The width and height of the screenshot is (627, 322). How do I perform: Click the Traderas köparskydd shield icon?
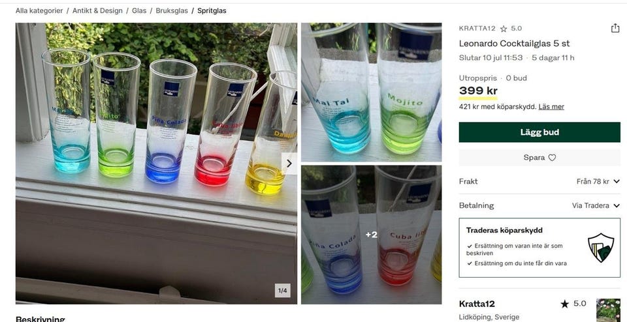tap(601, 248)
